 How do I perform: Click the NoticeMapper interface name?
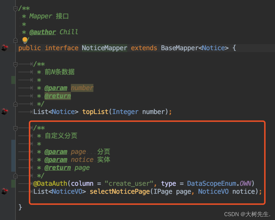pos(104,48)
